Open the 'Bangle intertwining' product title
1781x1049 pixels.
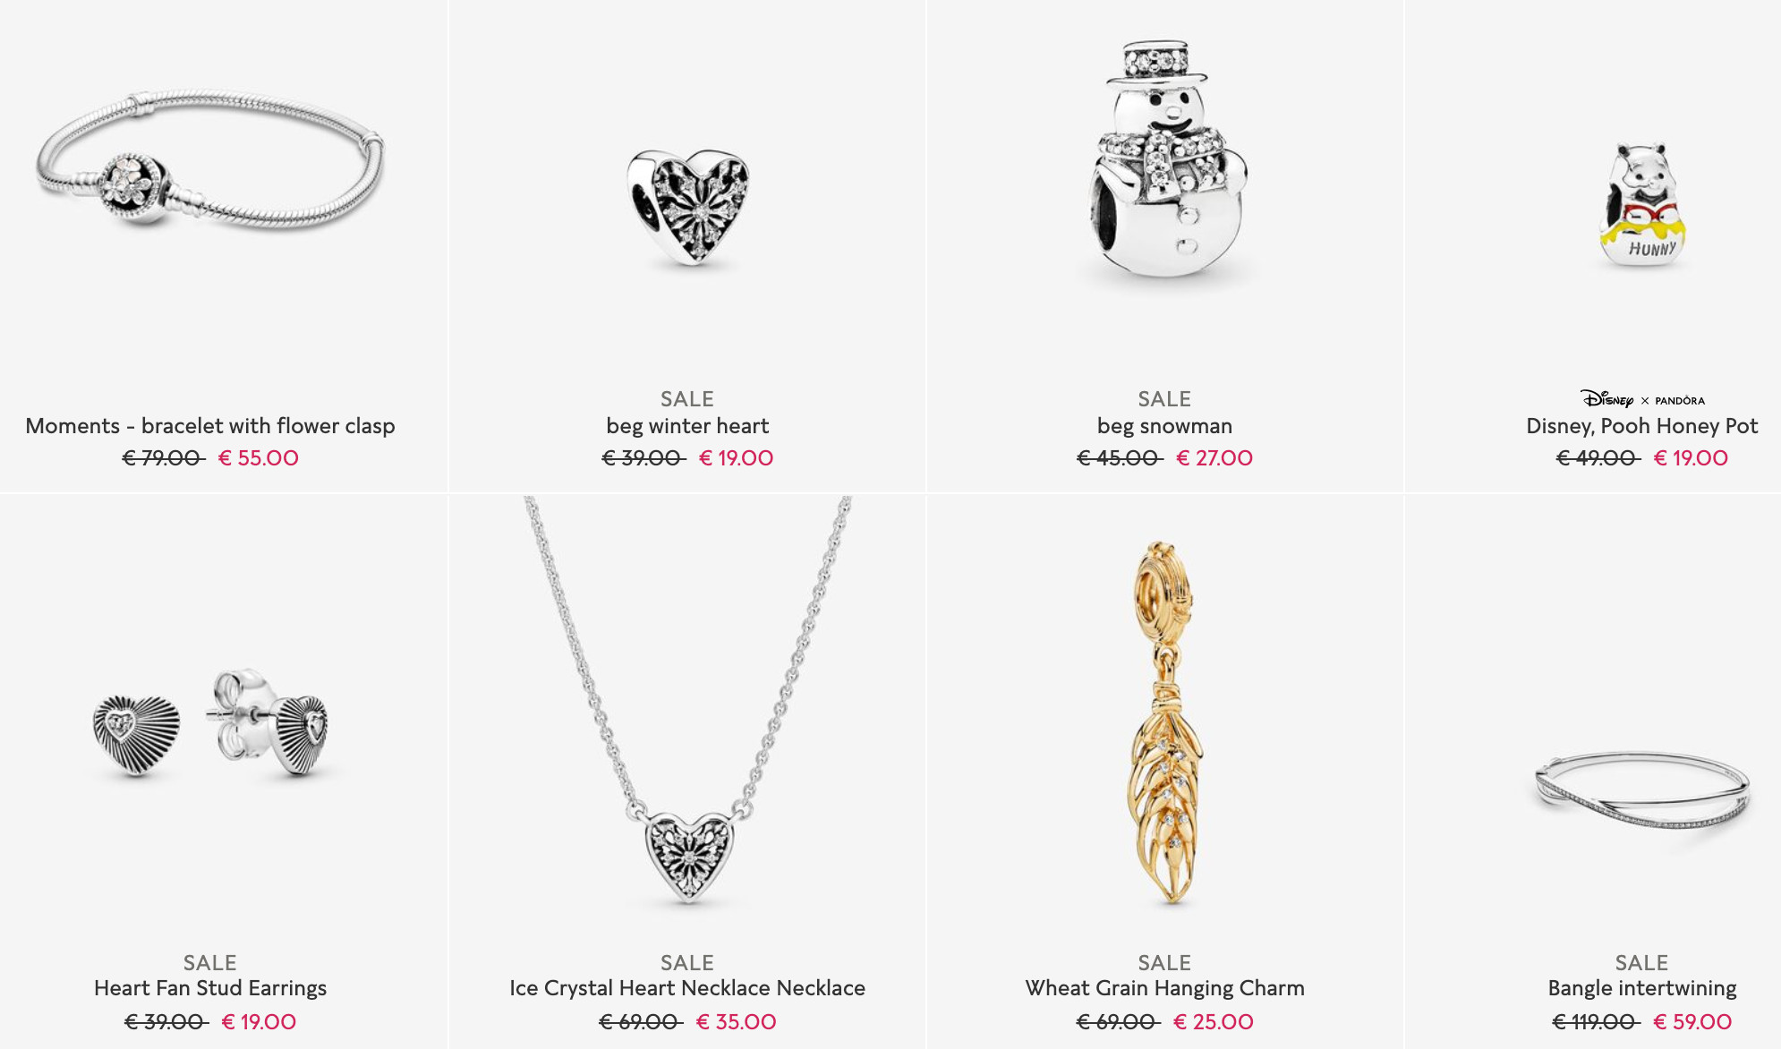click(x=1642, y=988)
